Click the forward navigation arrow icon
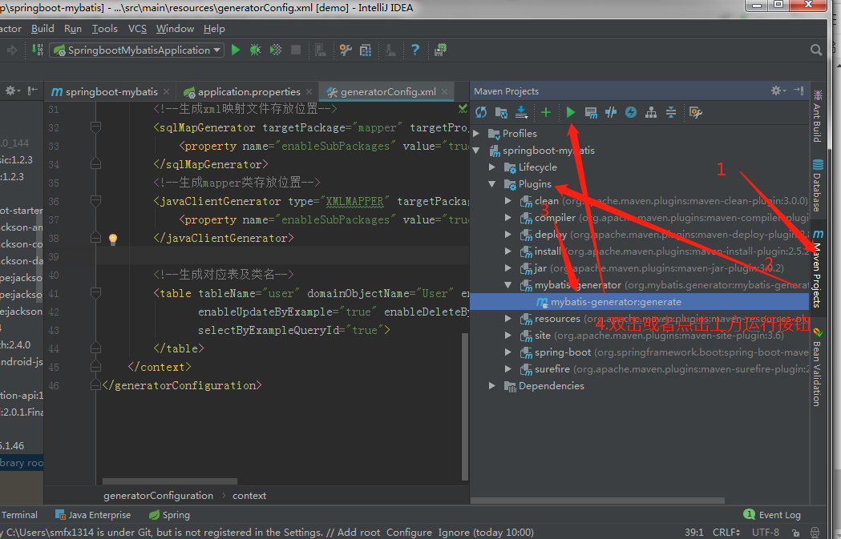This screenshot has width=841, height=539. (12, 50)
